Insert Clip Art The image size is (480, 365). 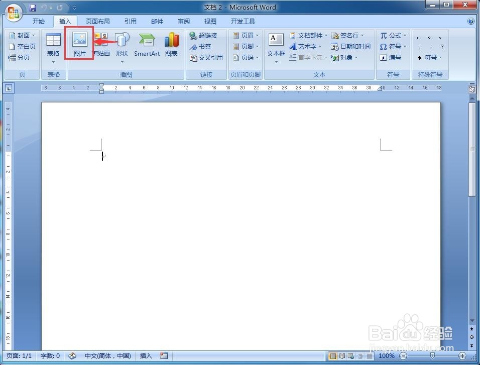pos(101,44)
